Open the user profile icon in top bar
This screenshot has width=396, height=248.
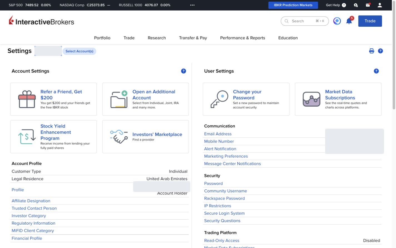coord(380,5)
